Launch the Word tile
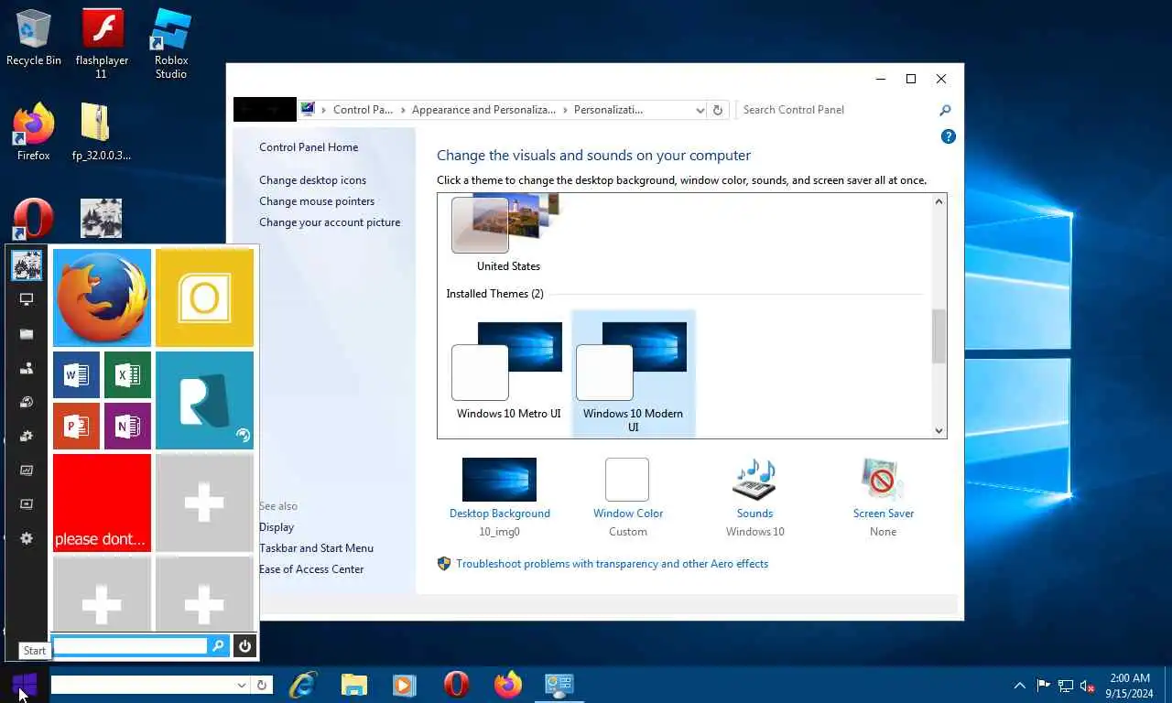The height and width of the screenshot is (703, 1172). coord(76,374)
